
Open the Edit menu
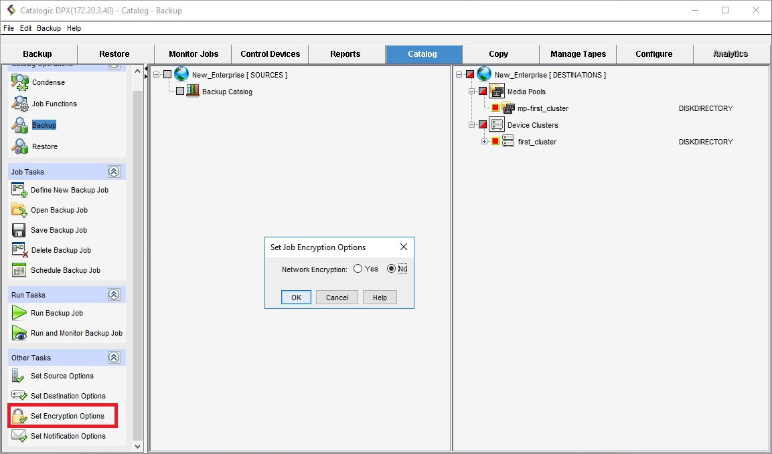coord(25,29)
